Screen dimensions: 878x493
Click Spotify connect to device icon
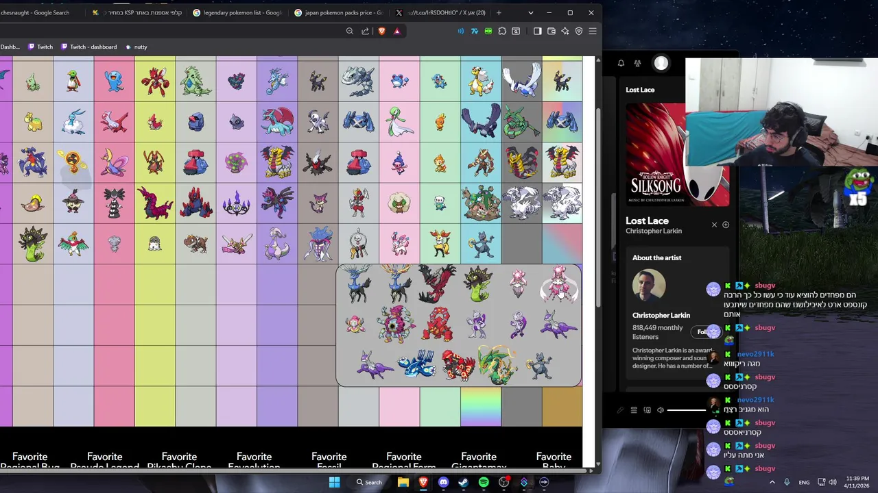point(647,410)
